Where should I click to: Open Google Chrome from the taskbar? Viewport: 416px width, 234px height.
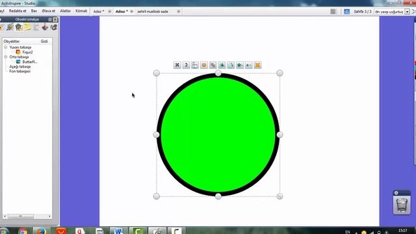tap(23, 231)
